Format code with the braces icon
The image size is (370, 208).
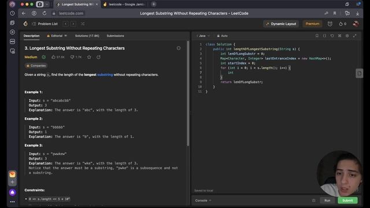[324, 36]
